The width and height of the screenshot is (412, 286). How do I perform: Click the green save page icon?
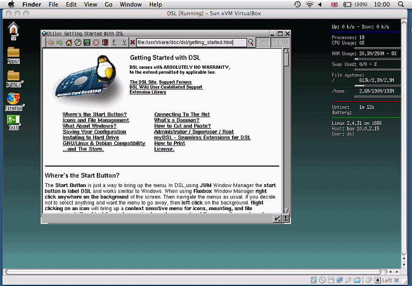86,42
